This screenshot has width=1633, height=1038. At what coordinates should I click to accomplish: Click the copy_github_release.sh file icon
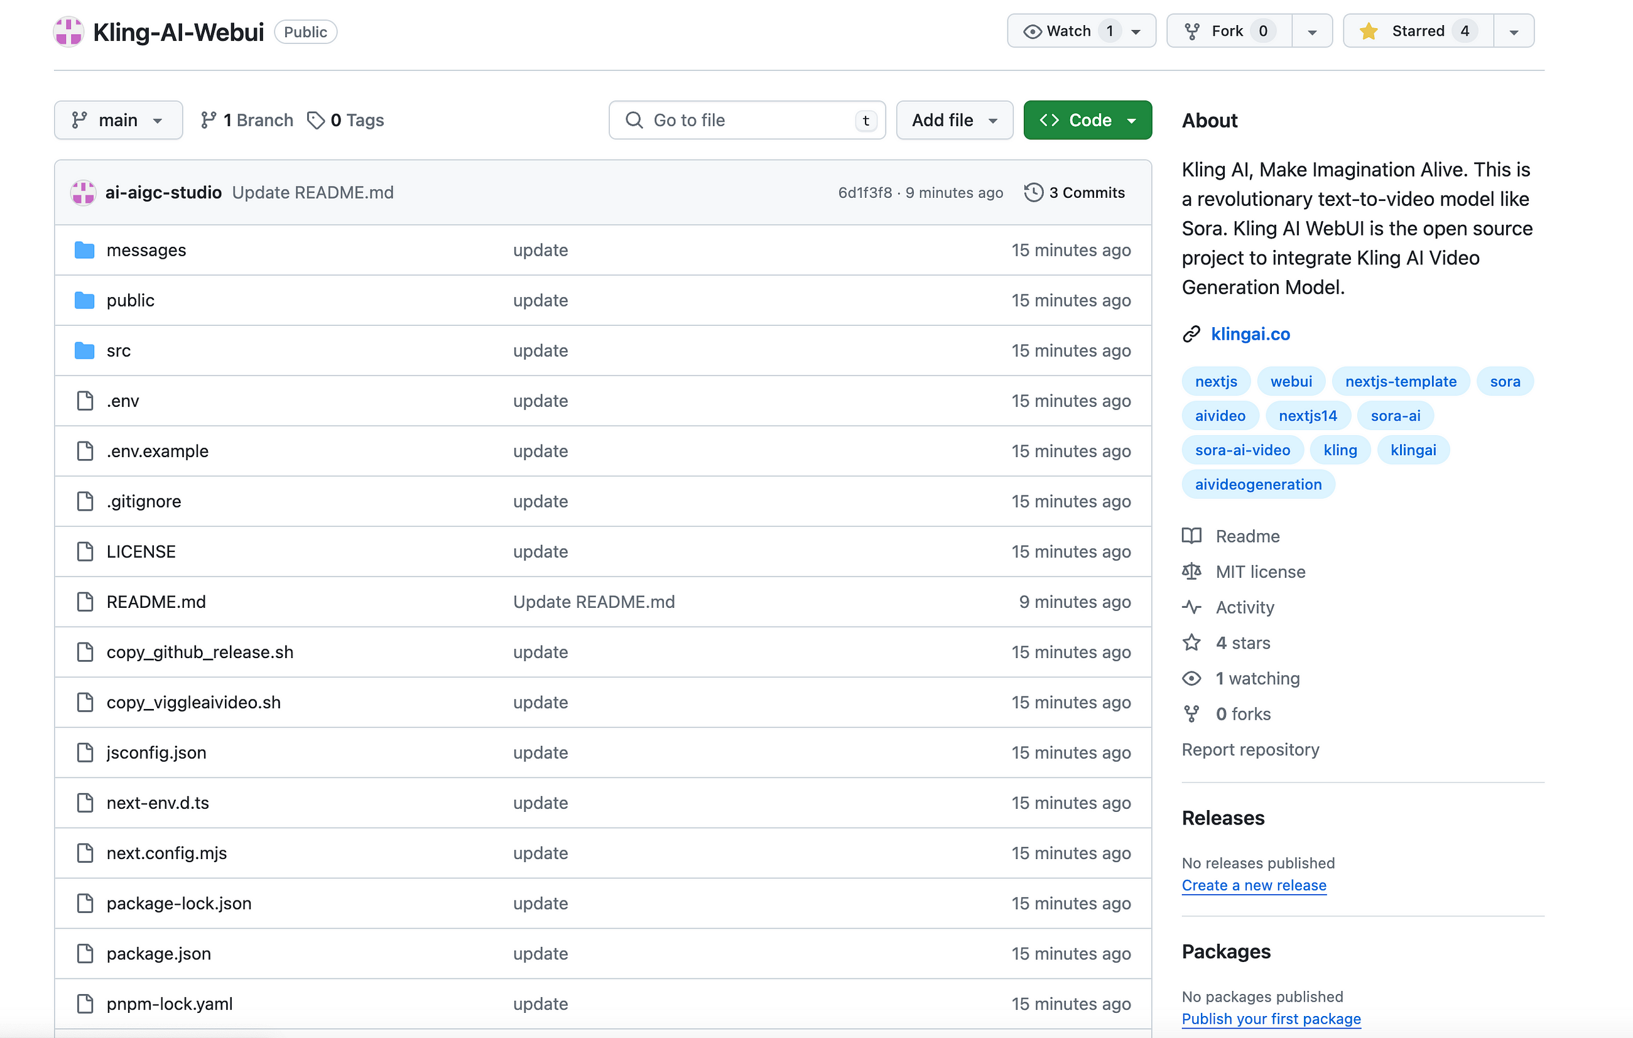(85, 652)
